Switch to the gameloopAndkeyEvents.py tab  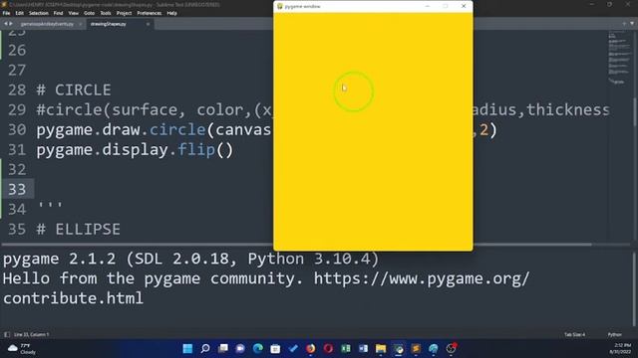click(47, 24)
